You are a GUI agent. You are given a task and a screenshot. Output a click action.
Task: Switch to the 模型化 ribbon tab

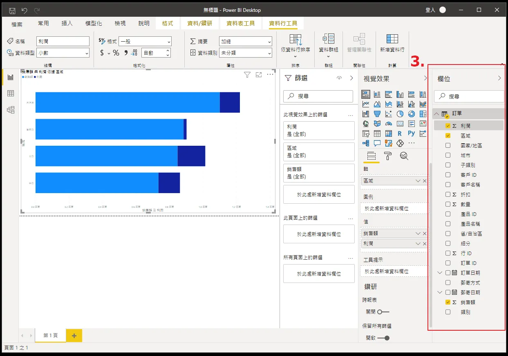click(94, 23)
